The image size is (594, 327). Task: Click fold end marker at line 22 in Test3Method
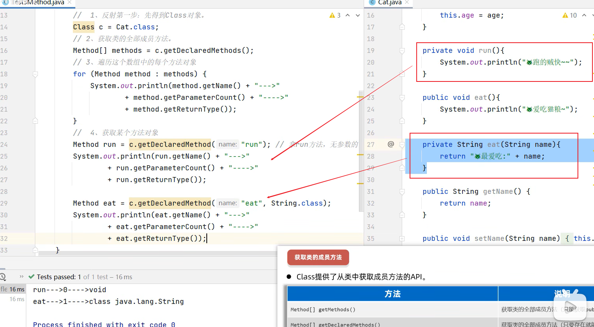(x=35, y=121)
